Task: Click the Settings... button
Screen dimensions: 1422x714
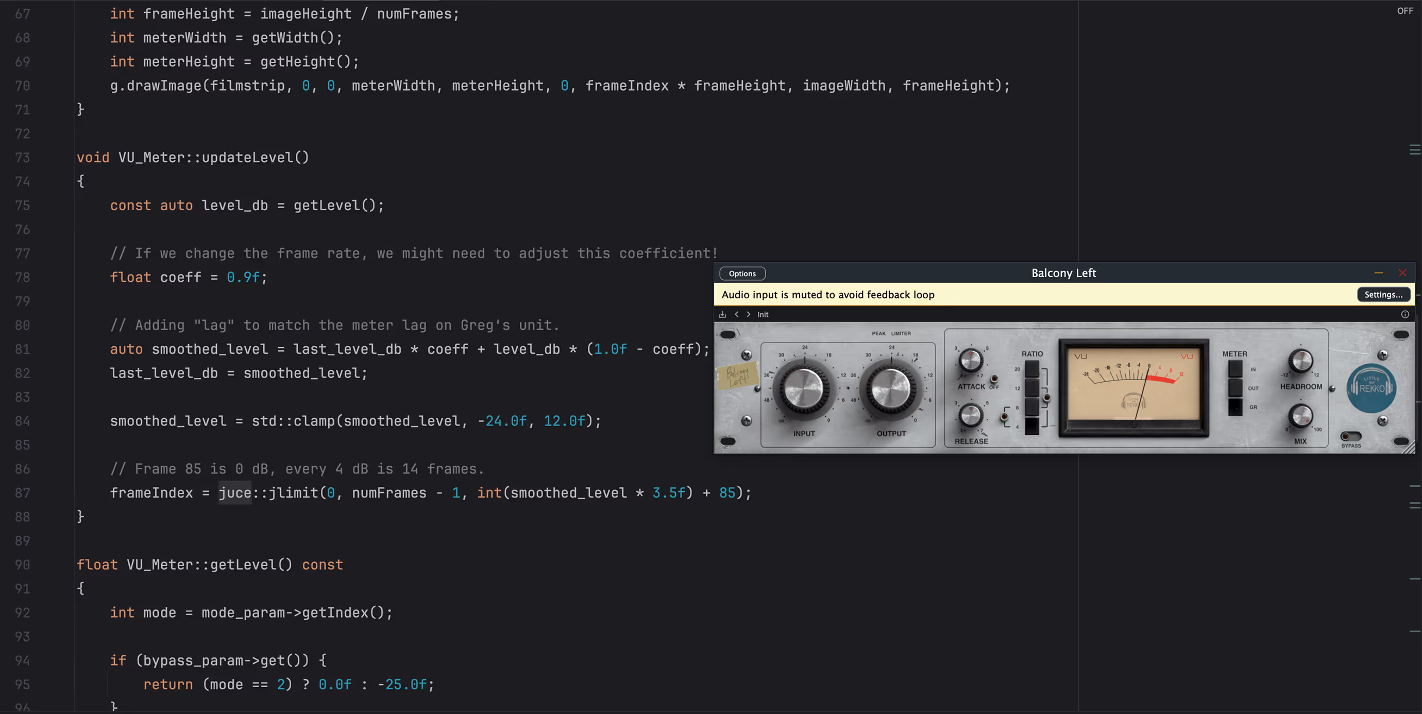Action: pos(1383,295)
